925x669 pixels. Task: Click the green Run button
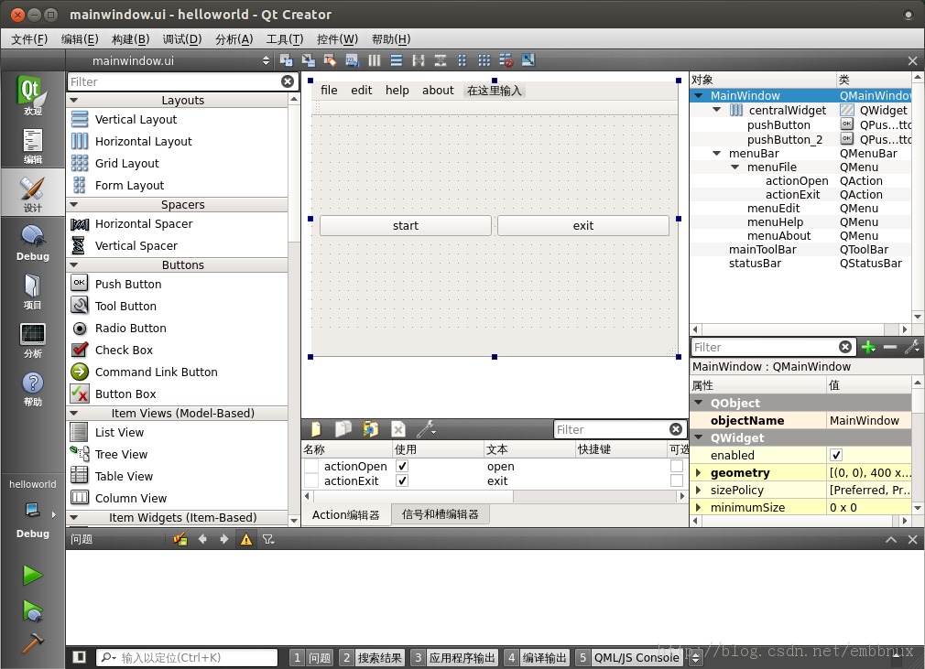pos(32,575)
